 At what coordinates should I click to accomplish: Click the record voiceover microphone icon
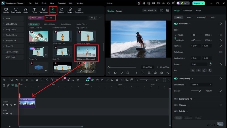(117, 80)
